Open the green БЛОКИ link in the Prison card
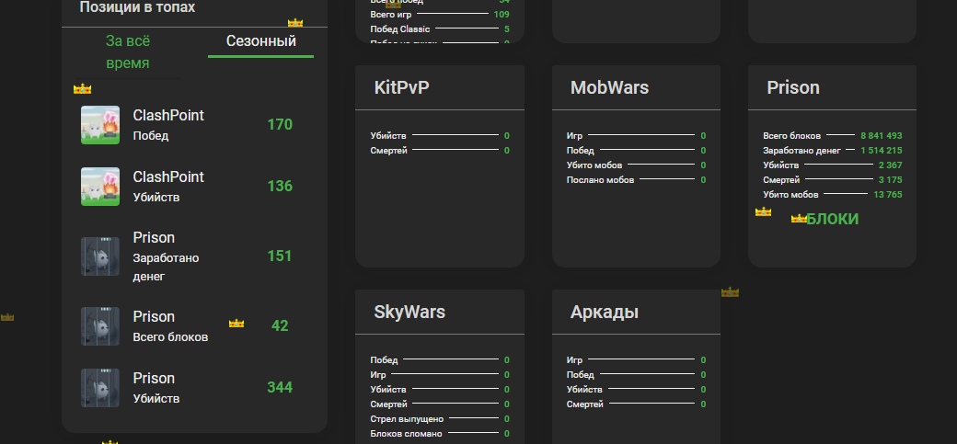The height and width of the screenshot is (444, 957). (x=832, y=219)
